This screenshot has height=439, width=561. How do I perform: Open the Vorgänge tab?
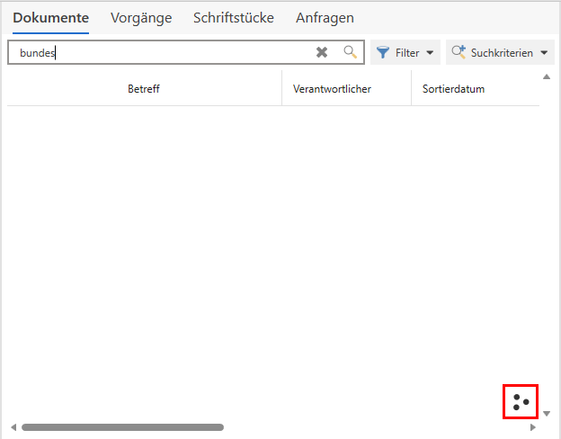[x=141, y=18]
